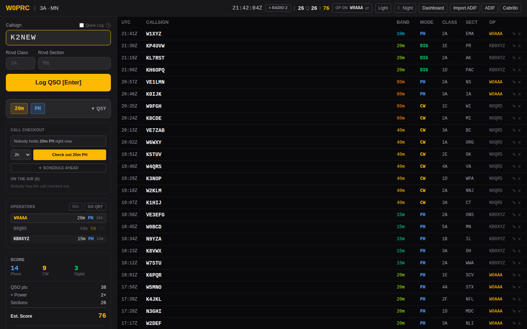The image size is (527, 329).
Task: Delete the VE7ZAB log entry
Action: pos(519,131)
